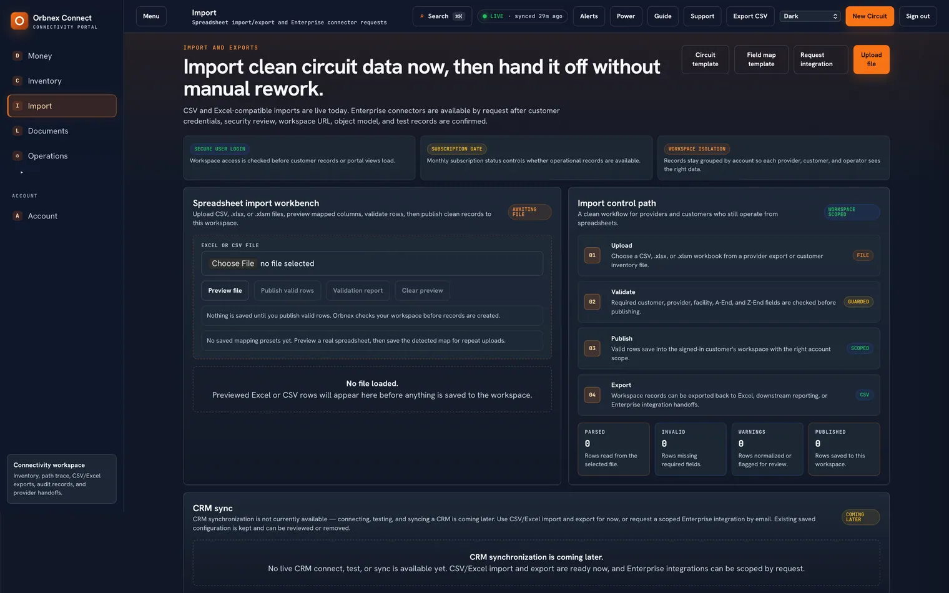This screenshot has height=593, width=949.
Task: Click the 03 step badge for Publish
Action: point(593,348)
